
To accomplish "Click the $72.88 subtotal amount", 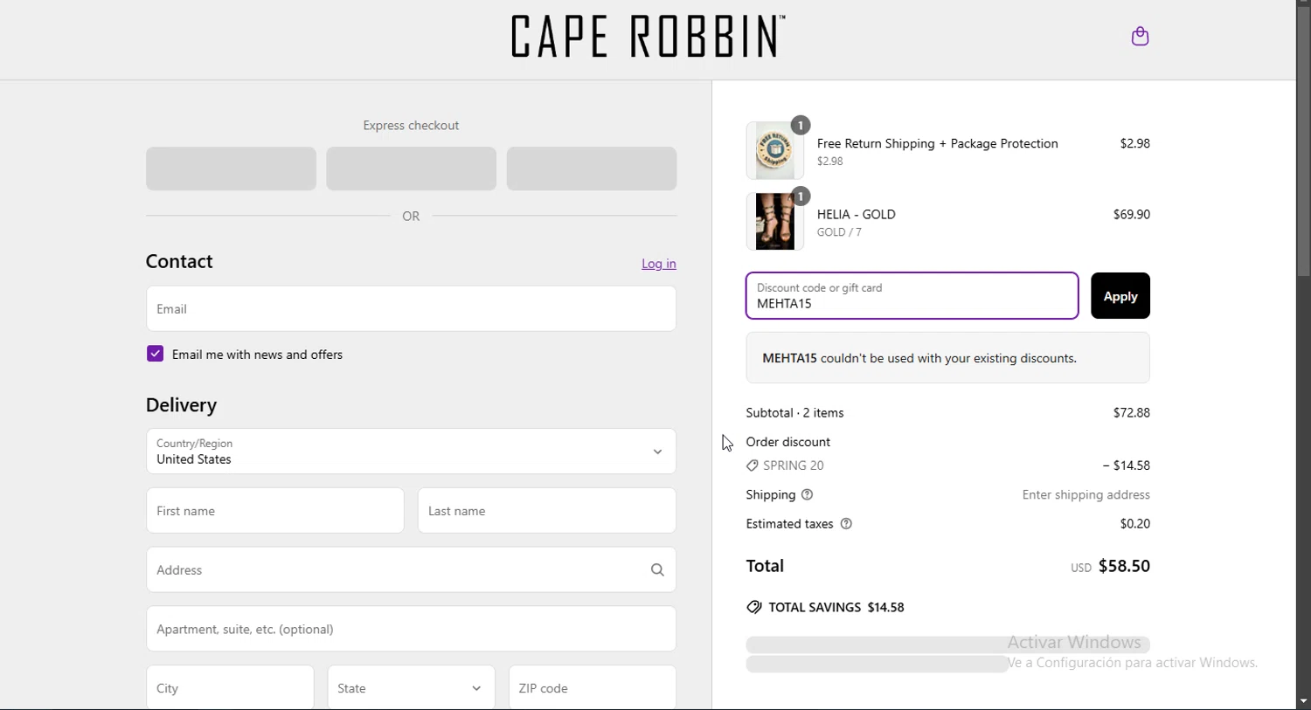I will coord(1132,413).
